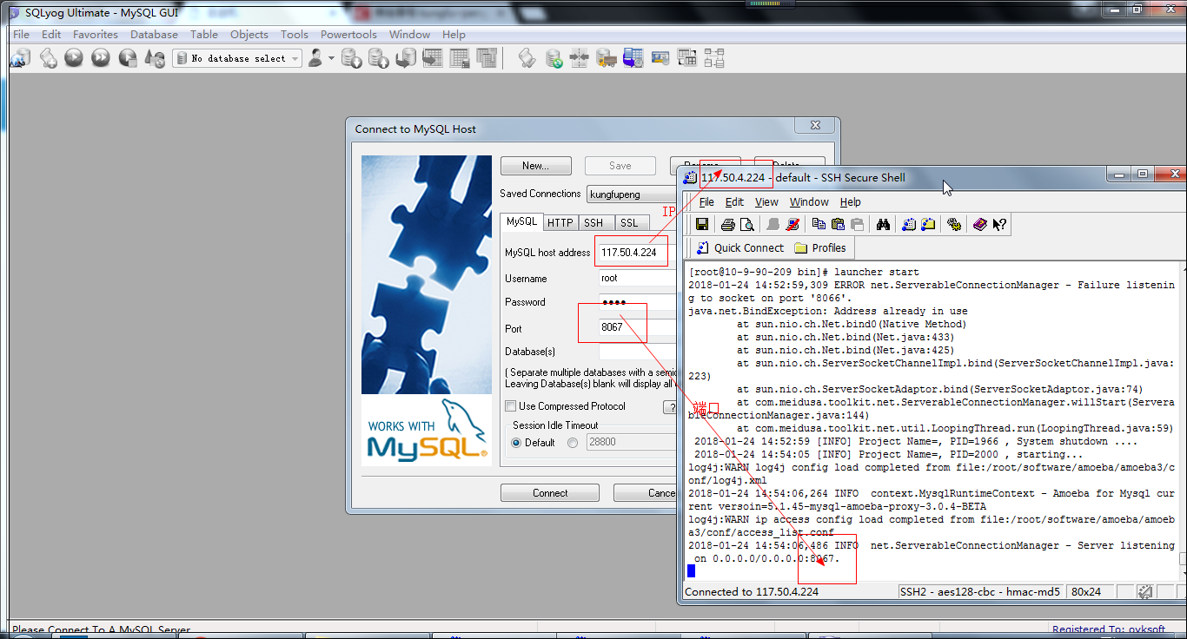Open the Window menu in SSH Secure Shell
Viewport: 1187px width, 639px height.
809,202
